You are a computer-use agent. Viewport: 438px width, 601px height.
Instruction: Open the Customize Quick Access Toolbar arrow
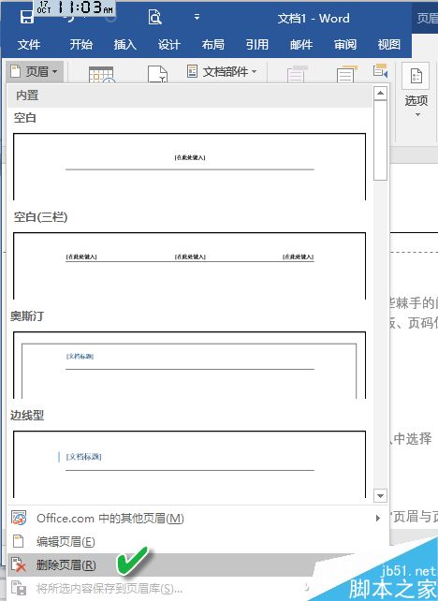pos(197,17)
